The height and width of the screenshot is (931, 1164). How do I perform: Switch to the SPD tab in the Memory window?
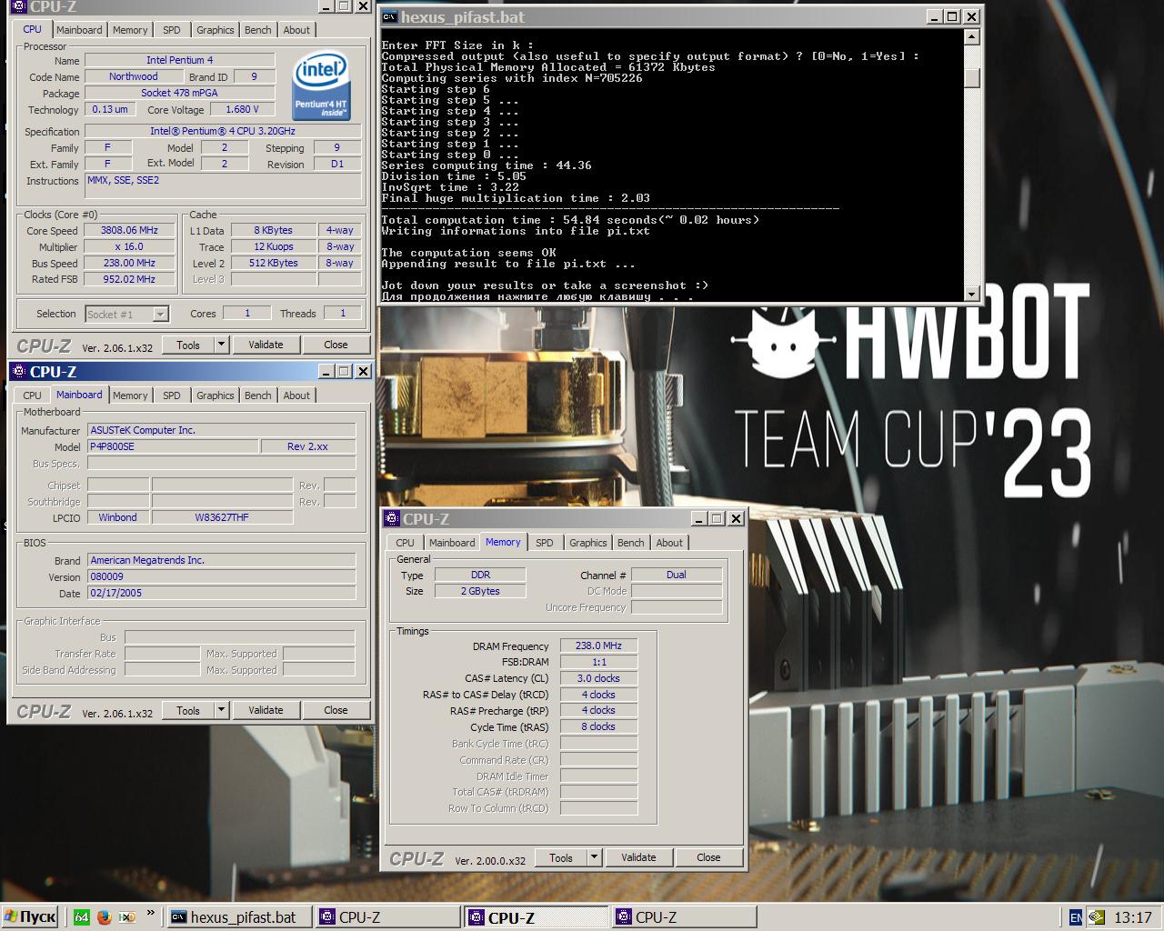pos(545,543)
